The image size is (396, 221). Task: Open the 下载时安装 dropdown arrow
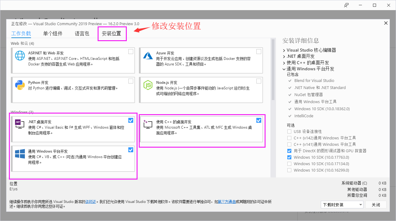click(360, 205)
